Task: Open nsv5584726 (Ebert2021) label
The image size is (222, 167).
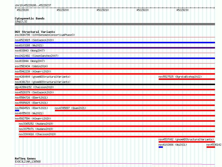Action: coord(31,98)
